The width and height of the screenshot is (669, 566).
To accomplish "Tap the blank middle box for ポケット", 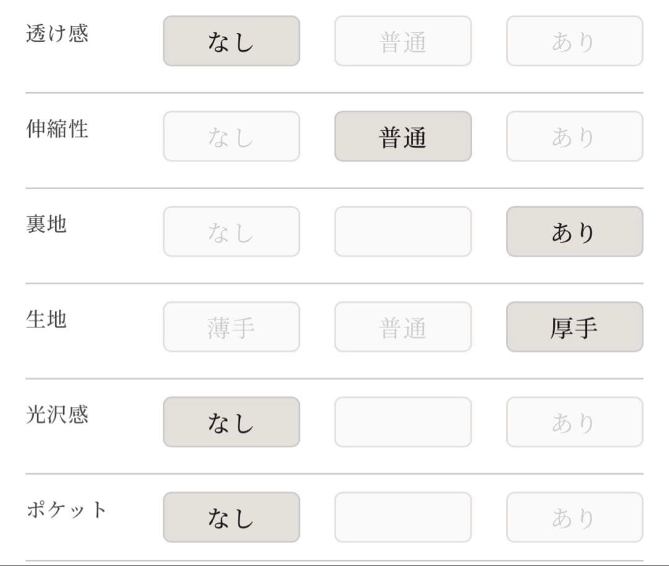I will point(403,518).
